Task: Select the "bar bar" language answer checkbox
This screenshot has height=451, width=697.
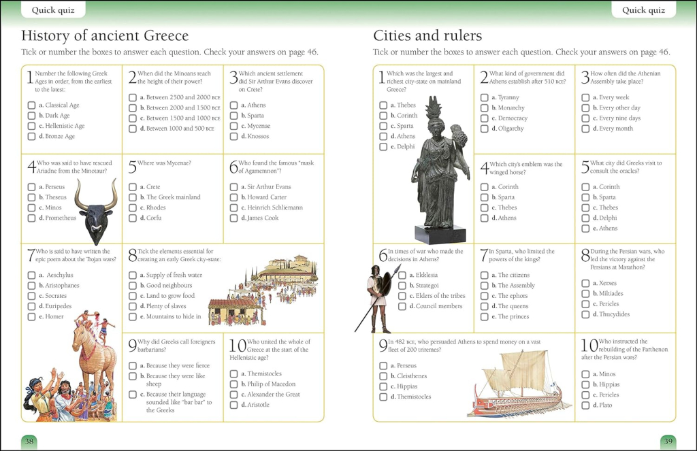Action: pos(133,395)
